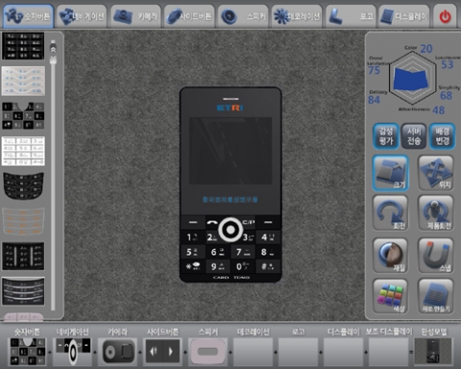
Task: Click the Delicacy score value 84
Action: 374,100
